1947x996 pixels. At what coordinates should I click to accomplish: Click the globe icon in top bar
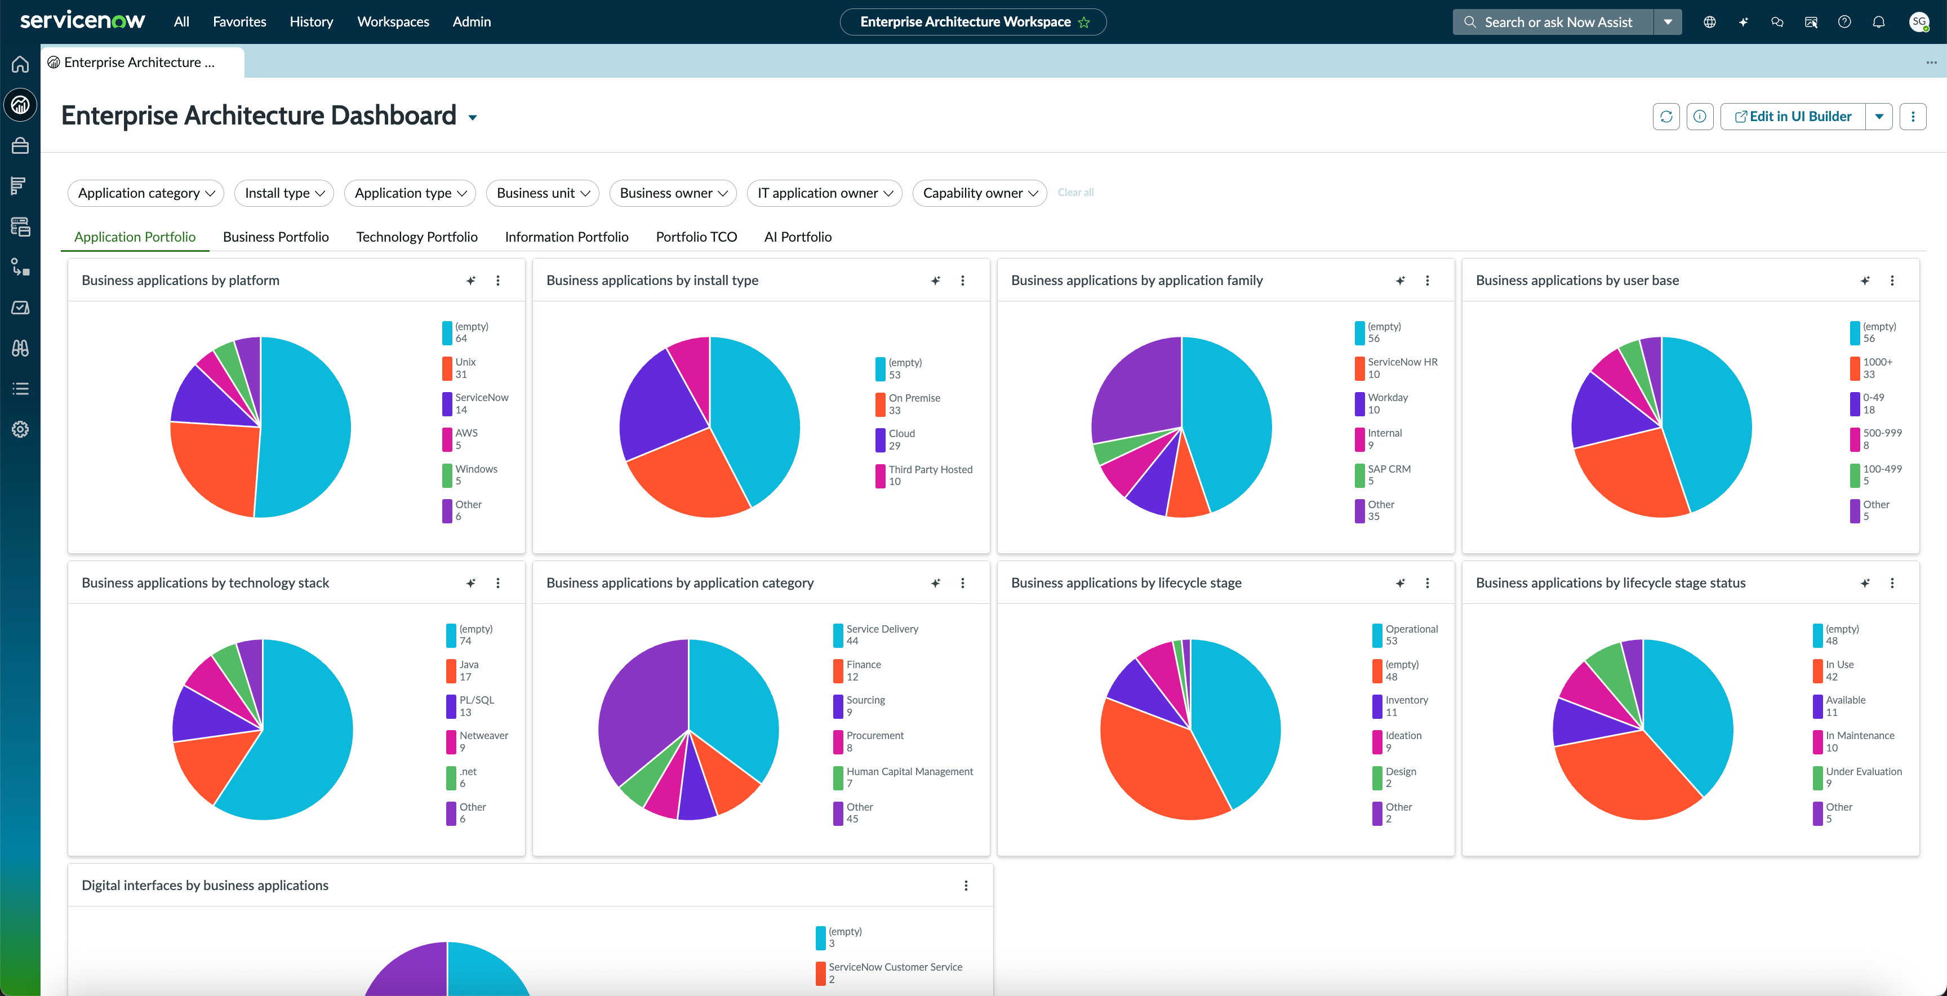click(x=1710, y=22)
